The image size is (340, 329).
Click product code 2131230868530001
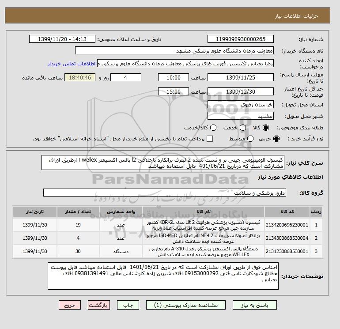[x=287, y=251]
